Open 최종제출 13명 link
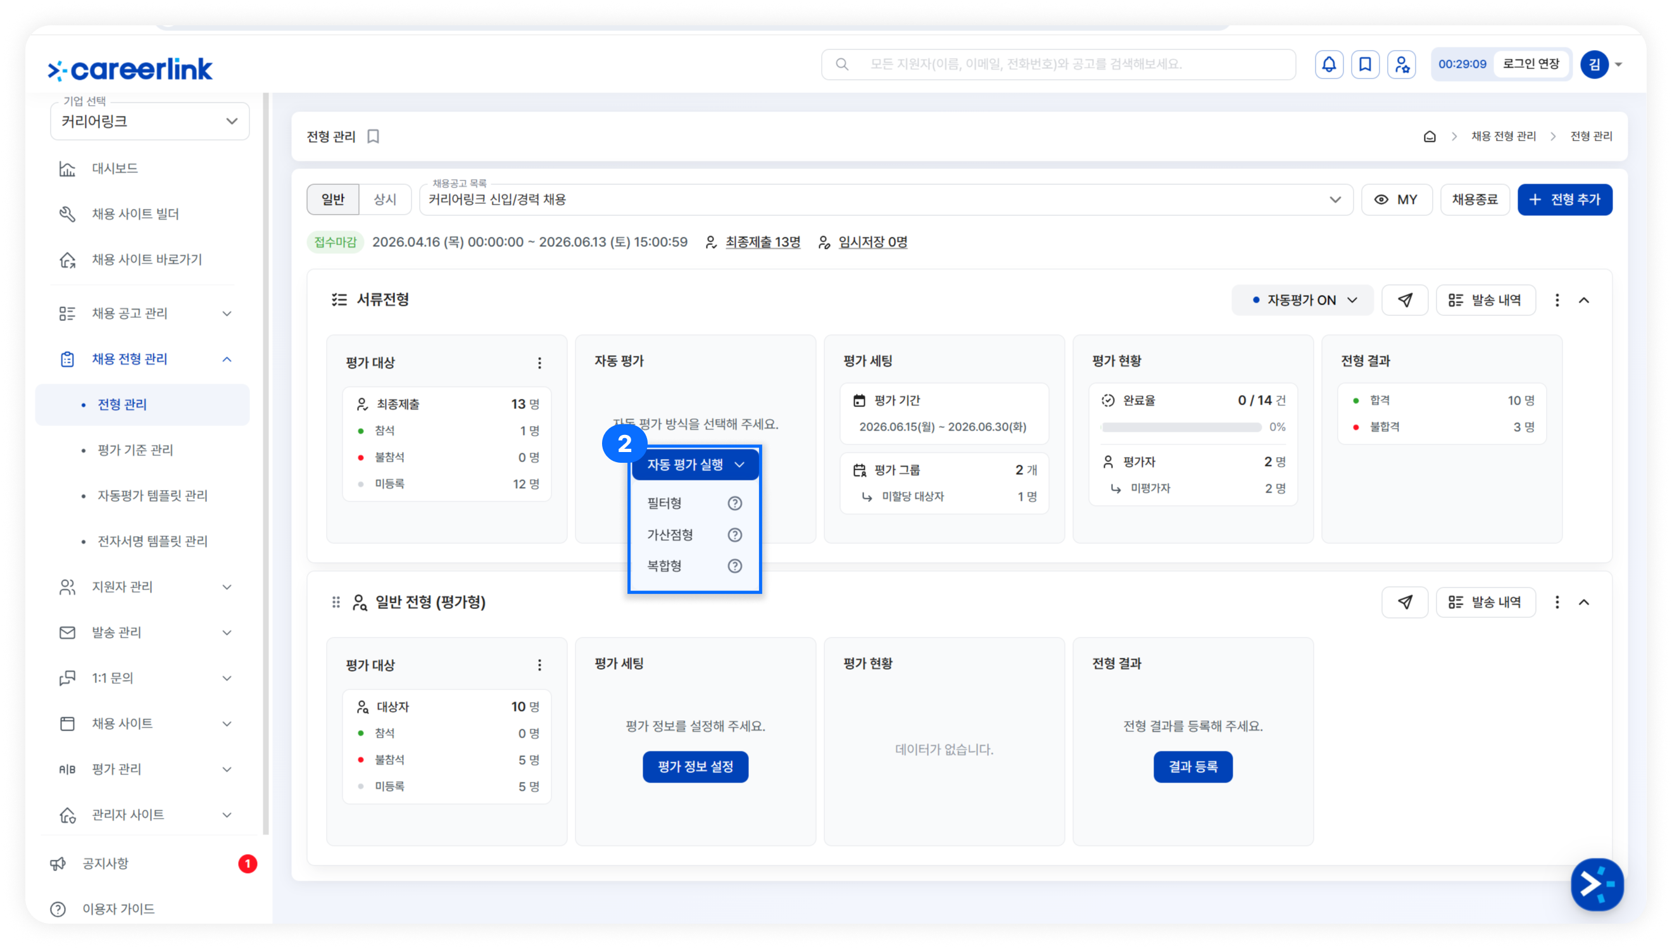This screenshot has width=1672, height=949. (762, 242)
